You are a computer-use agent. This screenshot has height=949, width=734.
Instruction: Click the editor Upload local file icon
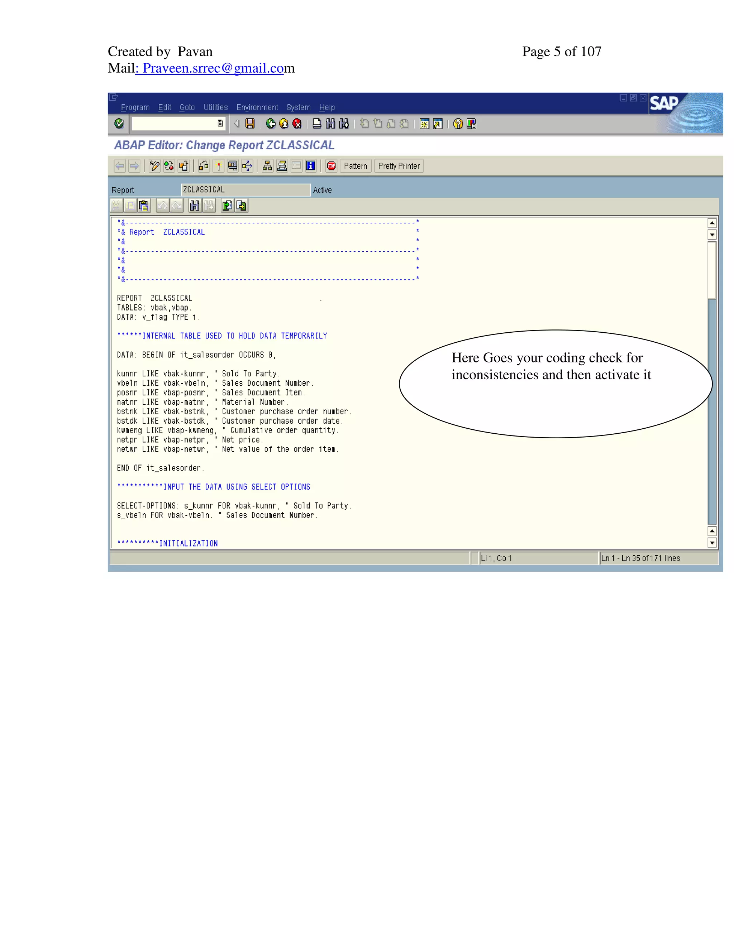tap(228, 206)
